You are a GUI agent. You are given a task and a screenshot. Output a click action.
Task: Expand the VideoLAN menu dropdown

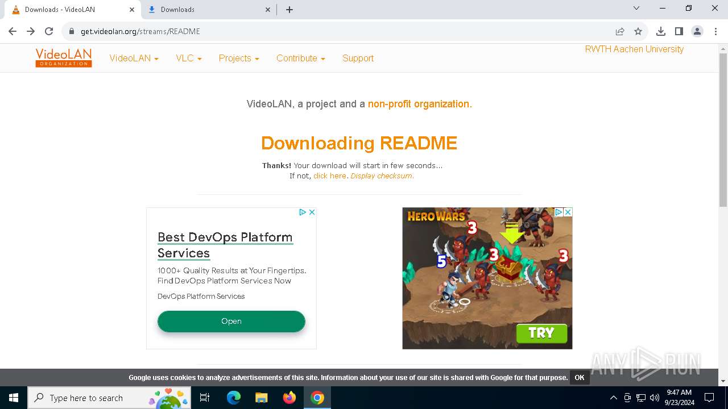[x=134, y=58]
